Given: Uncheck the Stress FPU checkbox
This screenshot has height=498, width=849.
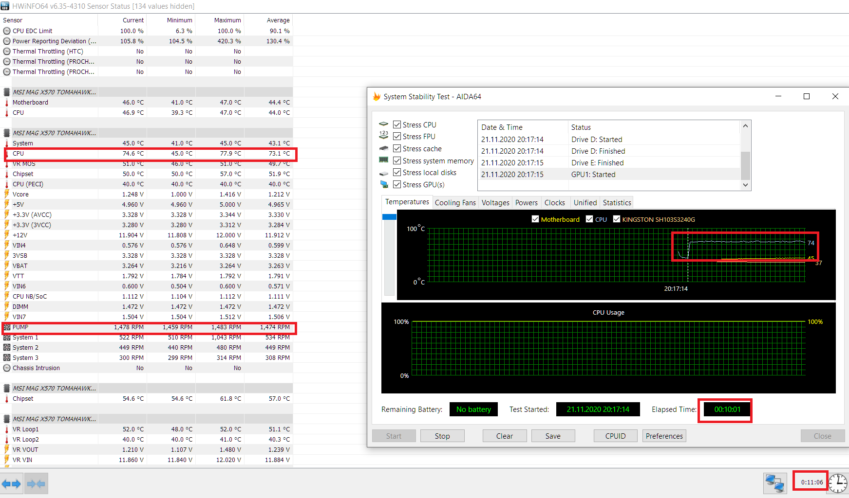Looking at the screenshot, I should click(396, 136).
